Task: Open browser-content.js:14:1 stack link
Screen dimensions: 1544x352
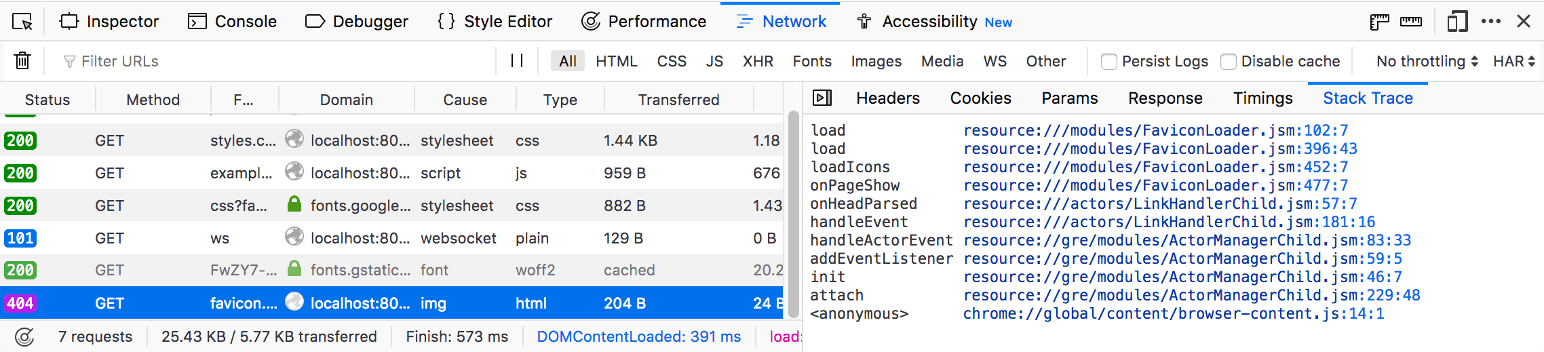Action: pos(1174,313)
